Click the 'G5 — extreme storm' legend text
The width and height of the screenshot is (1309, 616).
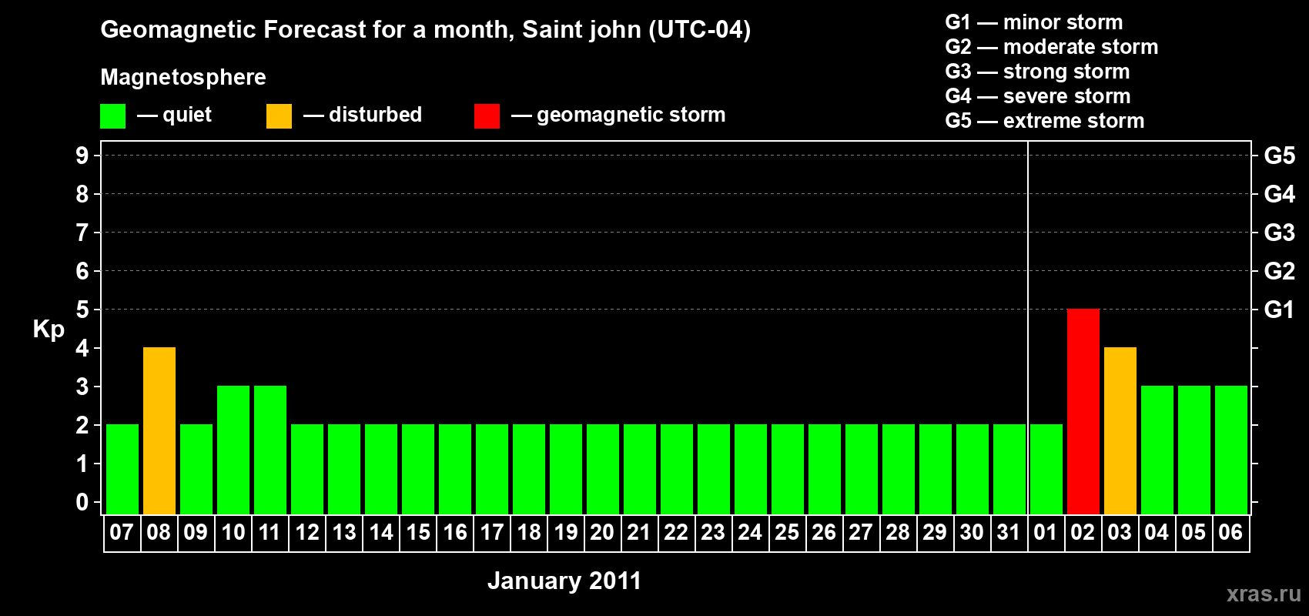point(1045,121)
